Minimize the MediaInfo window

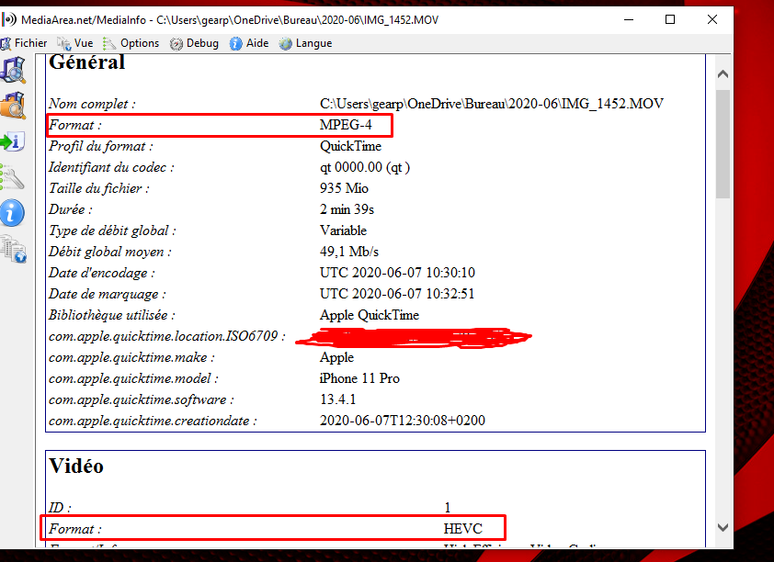629,19
